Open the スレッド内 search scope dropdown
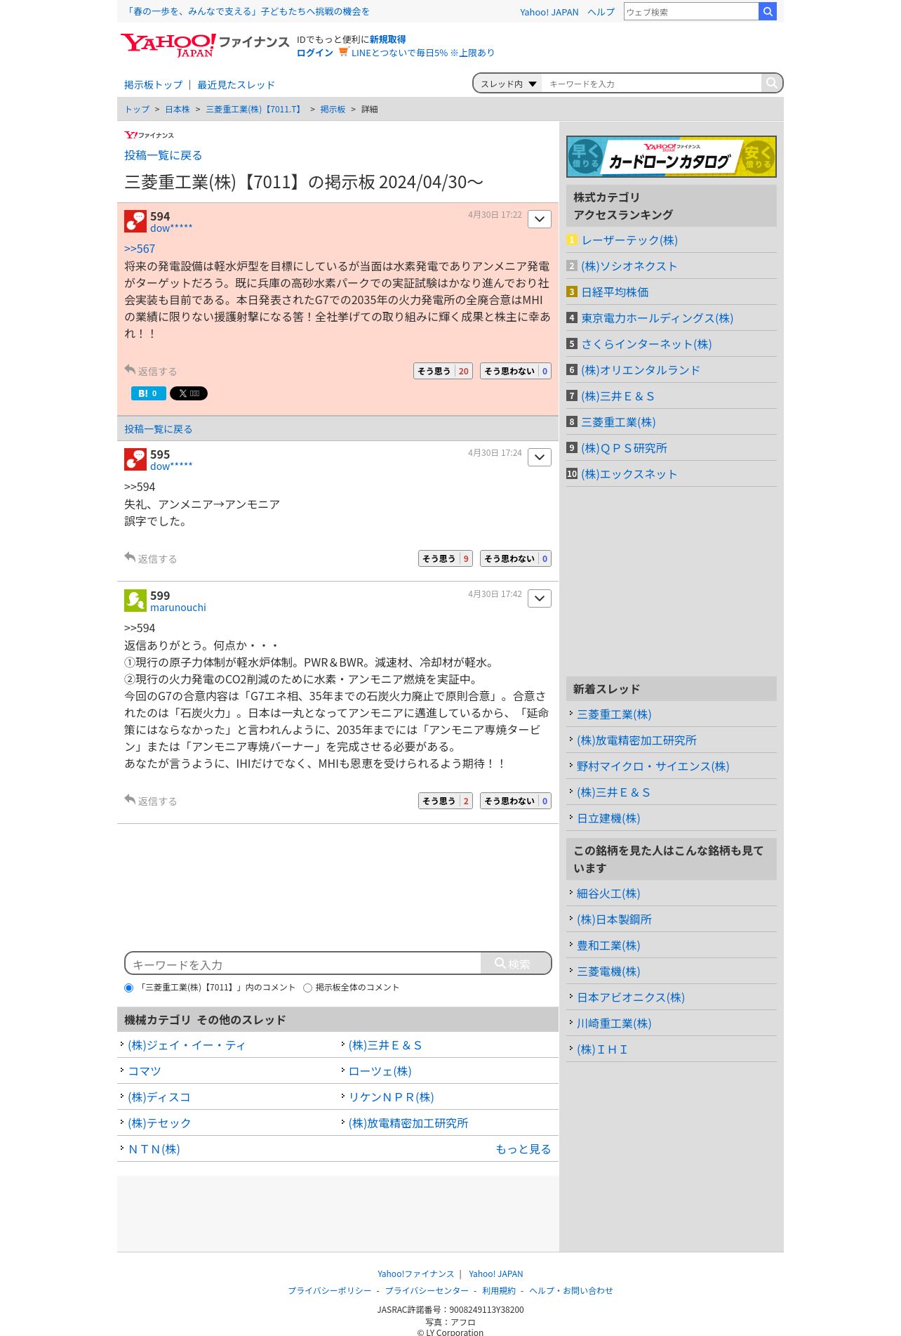Screen dimensions: 901x1336 pyautogui.click(x=508, y=84)
